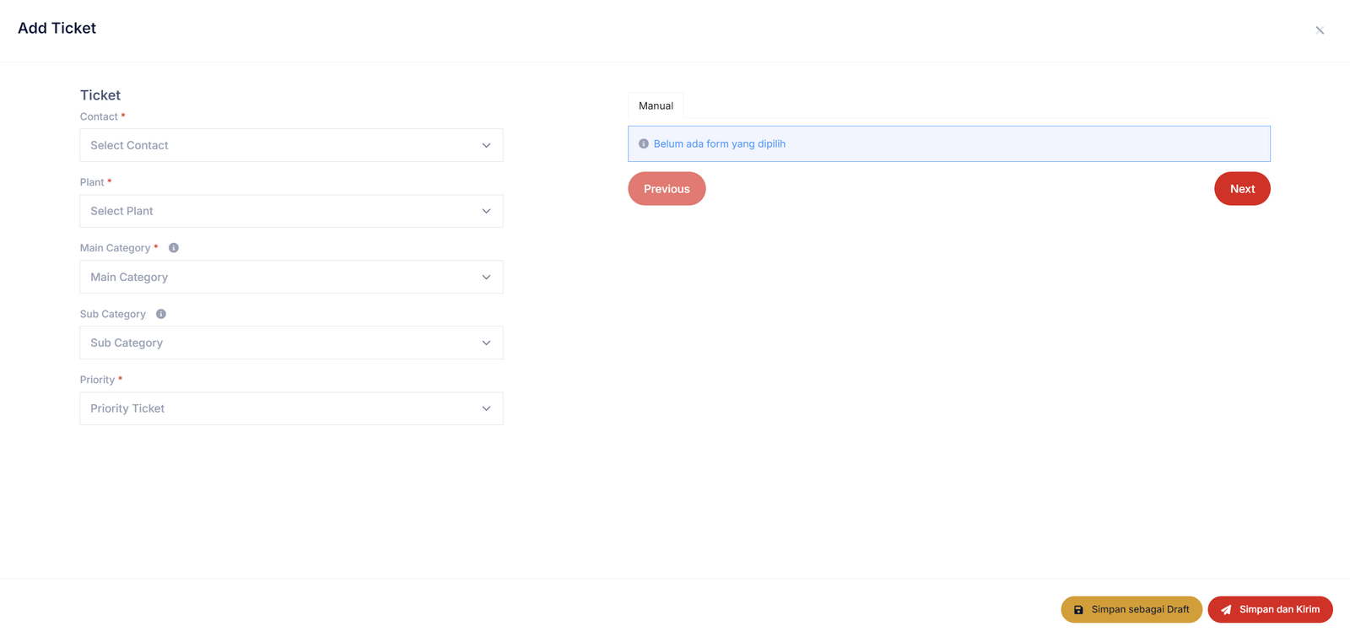Screen dimensions: 1350x637
Task: Click the Main Category info icon
Action: [x=174, y=248]
